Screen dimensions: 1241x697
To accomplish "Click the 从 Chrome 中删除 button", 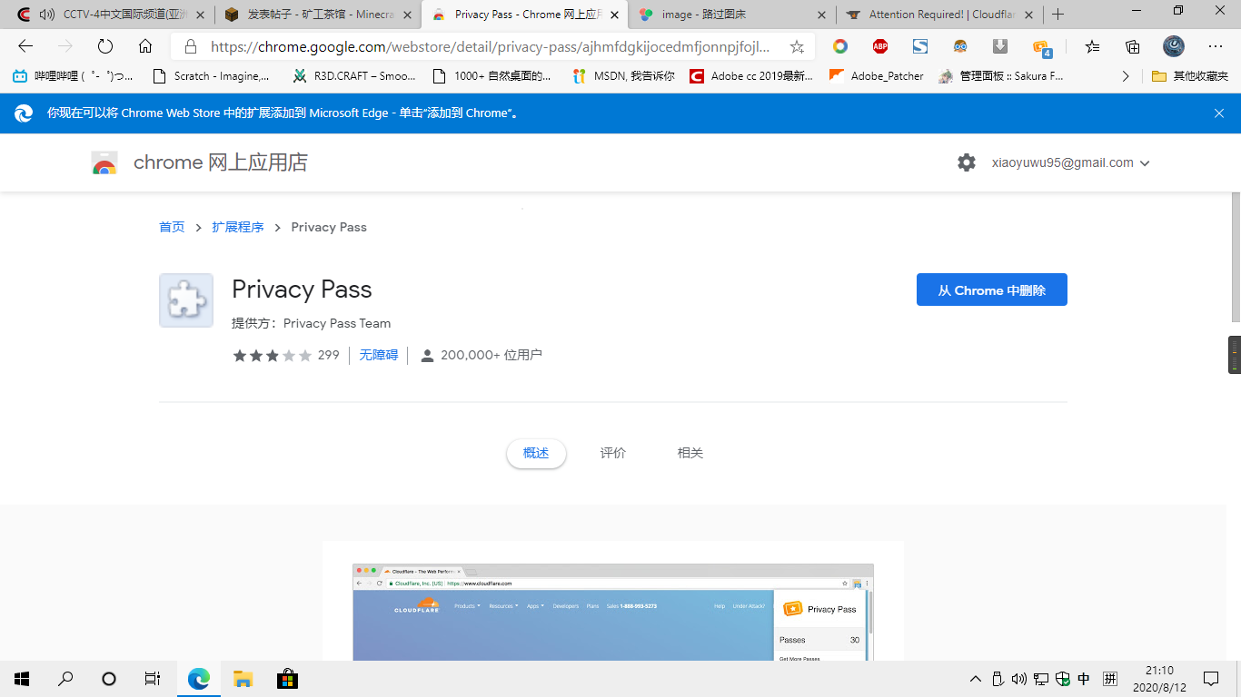I will 991,290.
